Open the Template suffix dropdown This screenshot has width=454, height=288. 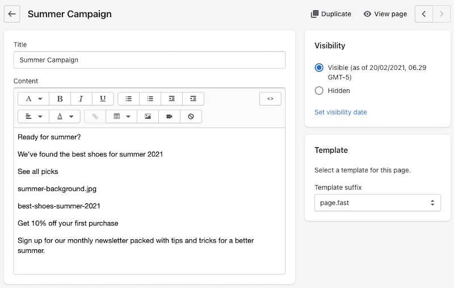(377, 203)
